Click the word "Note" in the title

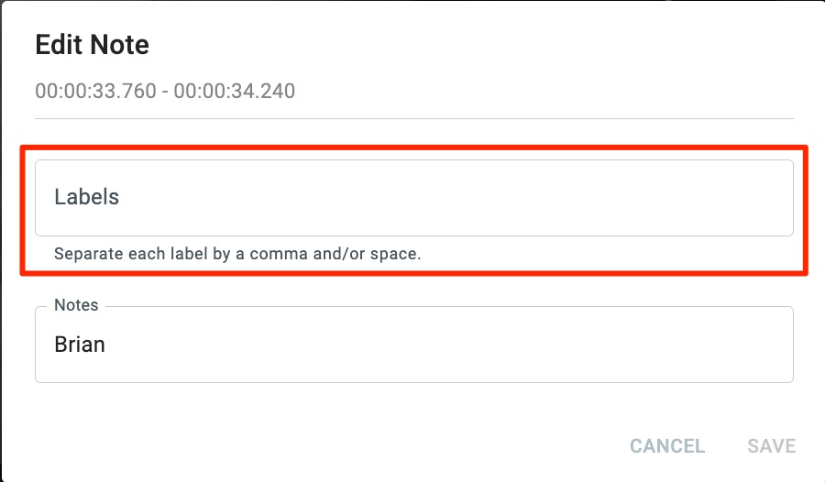[120, 45]
